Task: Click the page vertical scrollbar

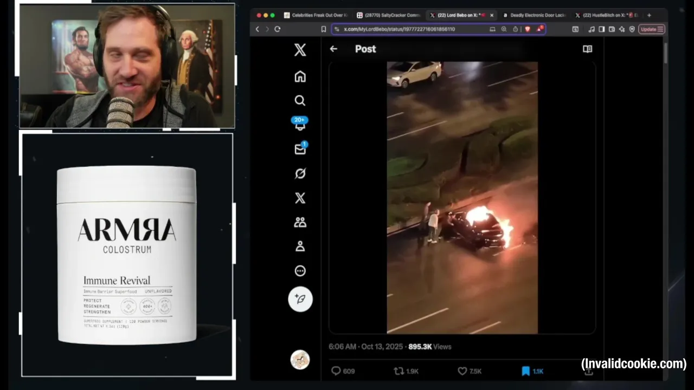Action: pos(665,54)
